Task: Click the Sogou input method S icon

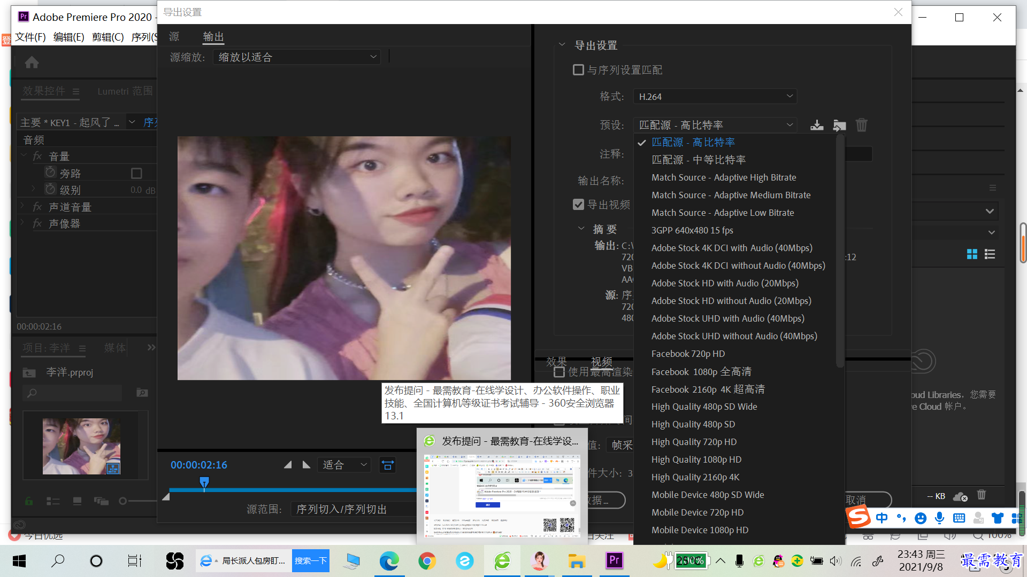Action: coord(859,517)
